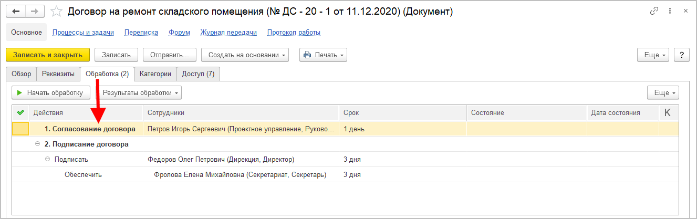Screen dimensions: 697x219
Task: Expand Результаты обработки dropdown
Action: click(141, 93)
